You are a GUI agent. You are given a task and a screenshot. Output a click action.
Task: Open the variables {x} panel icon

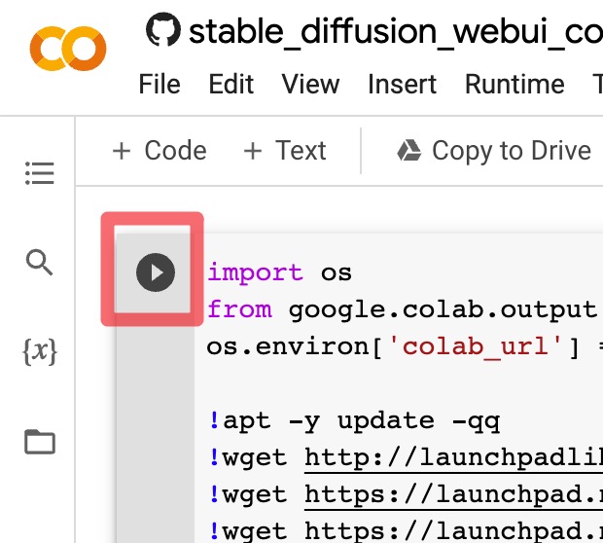(40, 351)
